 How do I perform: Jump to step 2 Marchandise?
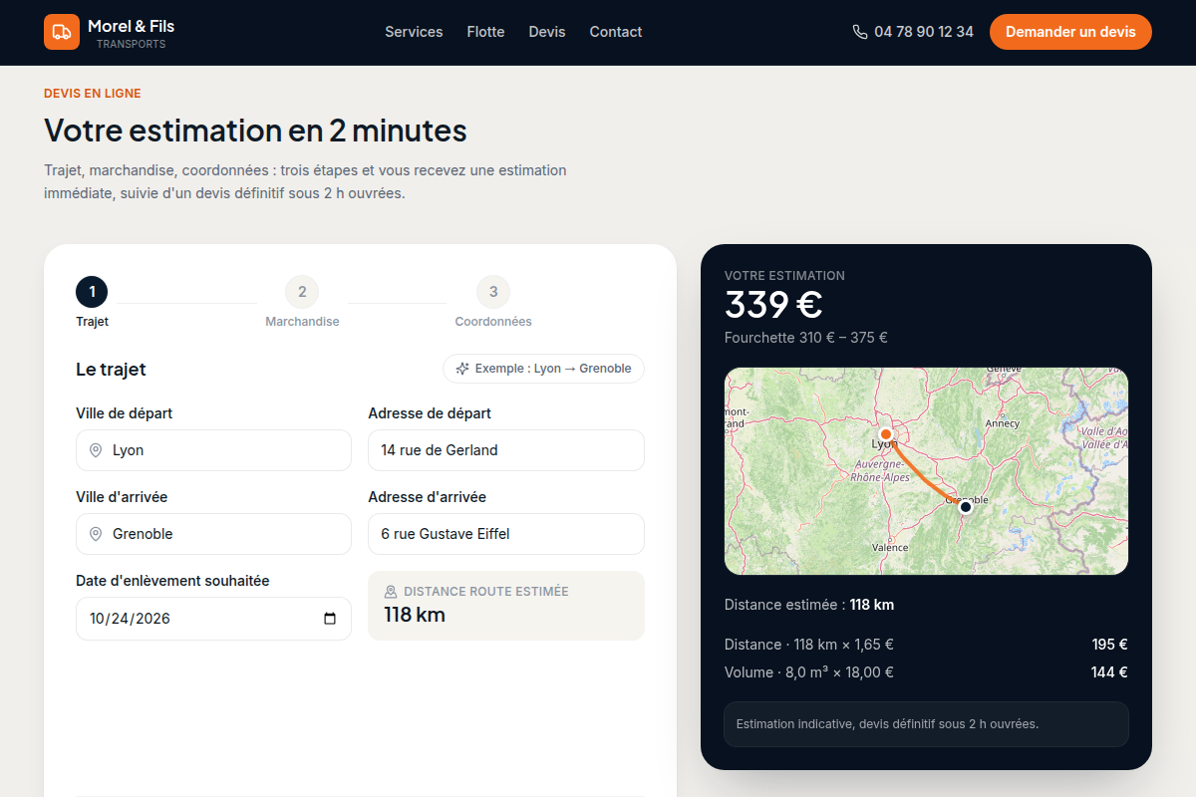click(x=302, y=302)
